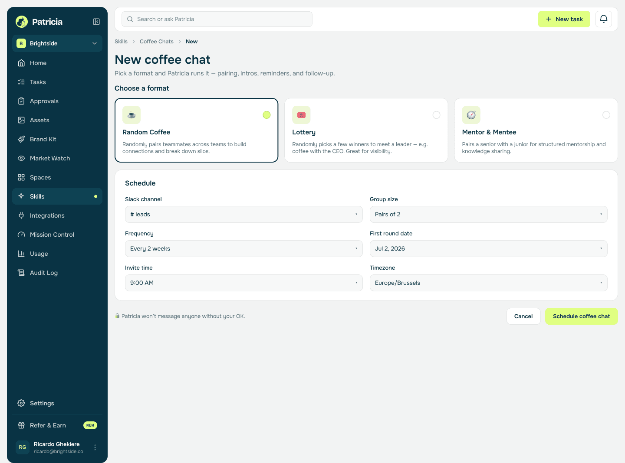This screenshot has width=625, height=463.
Task: Click the New task button
Action: coord(564,19)
